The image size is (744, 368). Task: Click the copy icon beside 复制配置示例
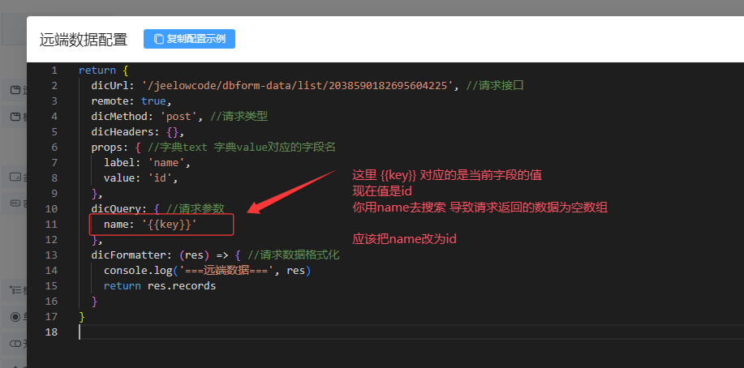[x=157, y=39]
